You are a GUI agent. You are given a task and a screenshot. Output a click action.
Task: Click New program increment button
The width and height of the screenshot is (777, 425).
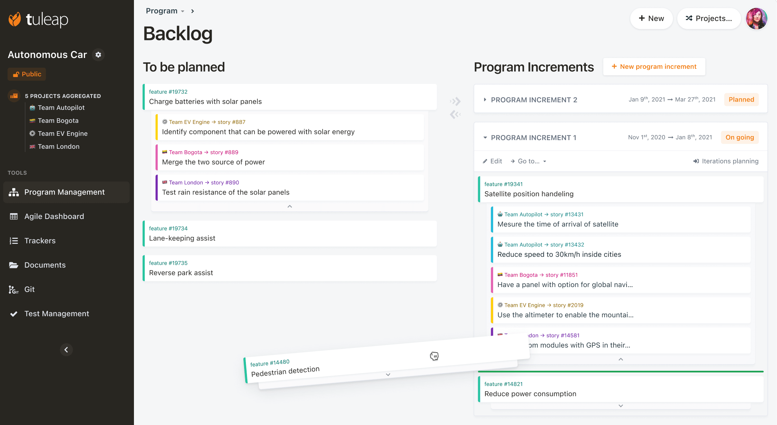click(x=654, y=67)
